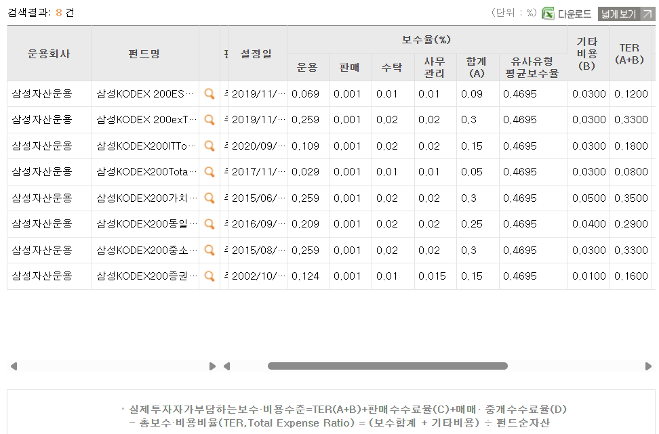Open fund details magnifier for 삼성KODEX200가치 row
659x434 pixels.
coord(209,198)
